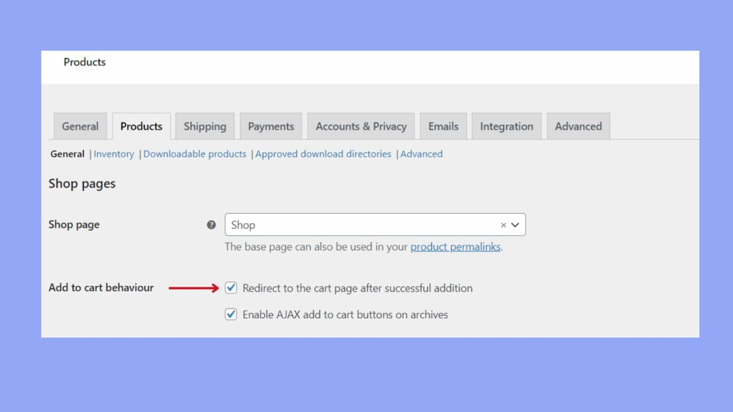This screenshot has width=733, height=412.
Task: Select the Accounts & Privacy tab
Action: pyautogui.click(x=361, y=126)
